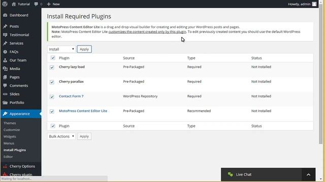Uncheck the Contact Form 7 checkbox

tap(52, 97)
